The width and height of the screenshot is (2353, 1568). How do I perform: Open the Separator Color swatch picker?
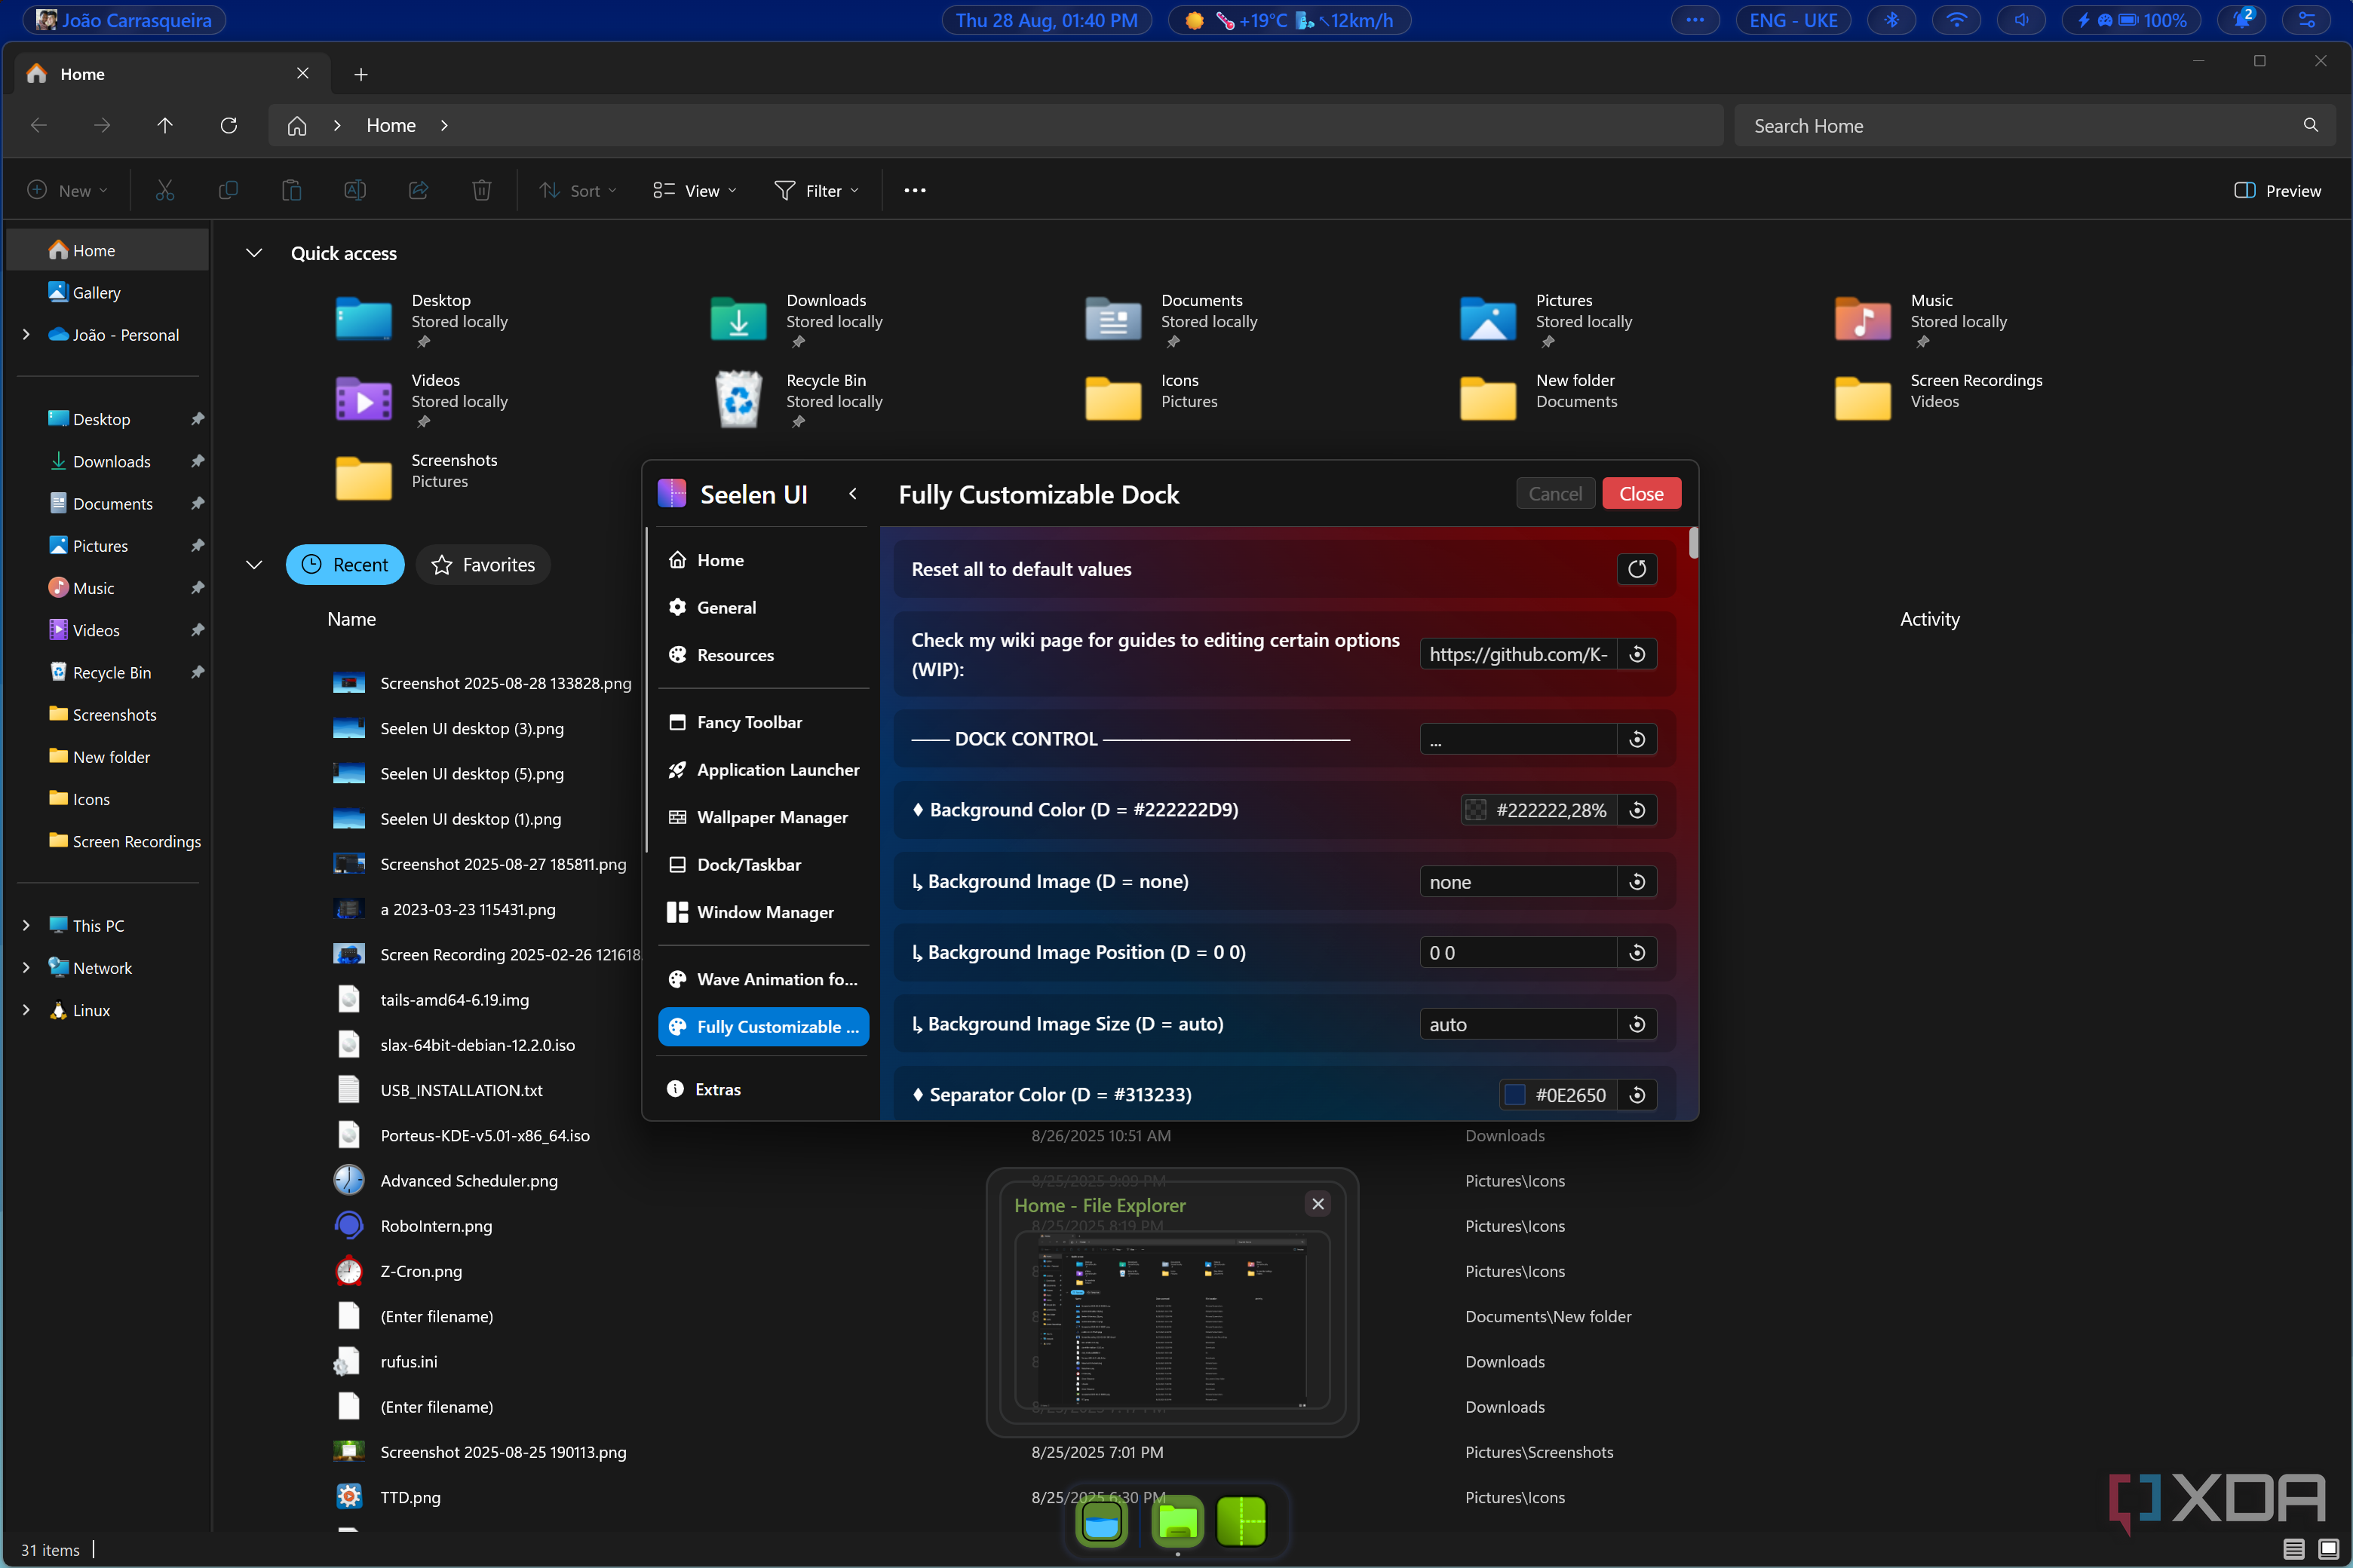[1514, 1095]
